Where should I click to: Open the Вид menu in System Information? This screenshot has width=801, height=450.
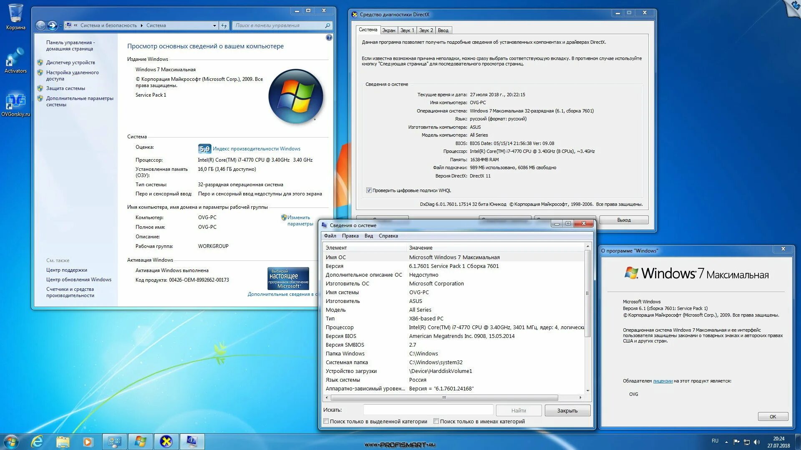click(x=368, y=236)
